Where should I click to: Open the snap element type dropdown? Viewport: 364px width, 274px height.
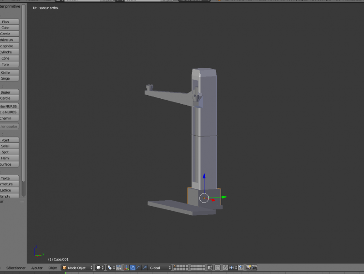[233, 268]
